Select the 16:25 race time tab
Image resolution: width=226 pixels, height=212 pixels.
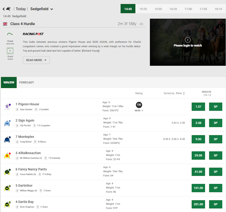click(x=173, y=9)
